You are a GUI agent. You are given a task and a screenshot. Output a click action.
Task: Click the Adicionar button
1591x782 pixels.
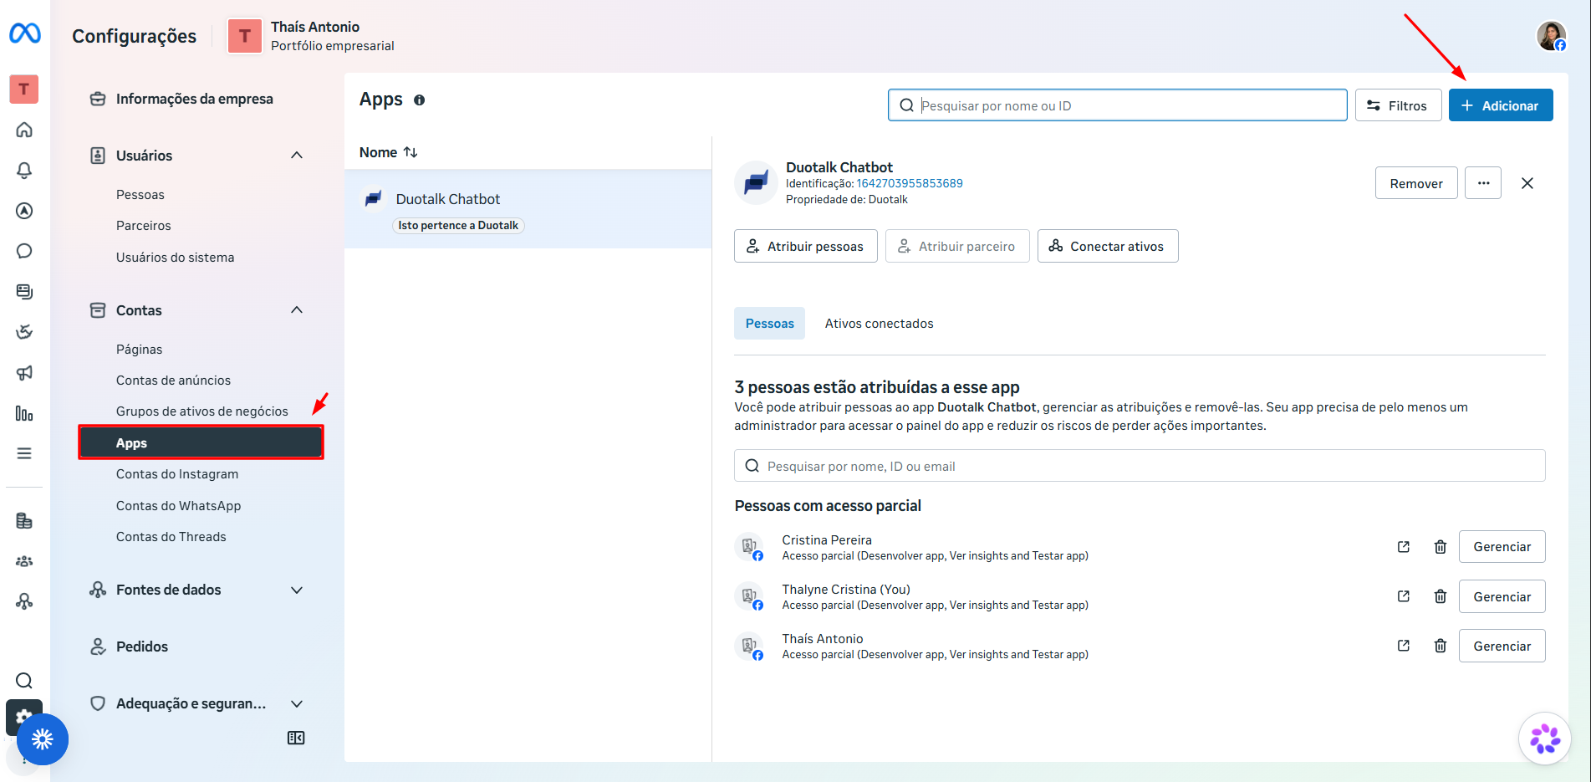point(1501,105)
